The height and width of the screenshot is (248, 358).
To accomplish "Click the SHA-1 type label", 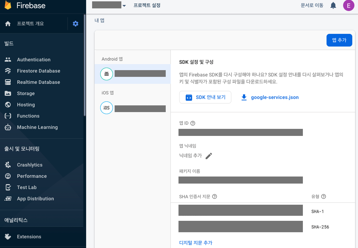I will (x=317, y=211).
